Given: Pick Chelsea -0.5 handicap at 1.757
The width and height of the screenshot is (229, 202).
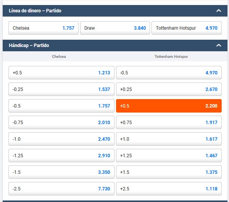Looking at the screenshot, I should tap(61, 106).
